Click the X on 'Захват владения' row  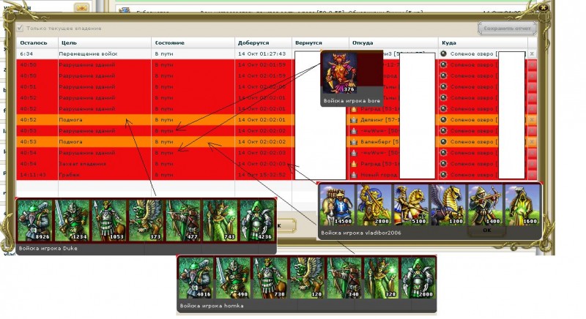[532, 164]
